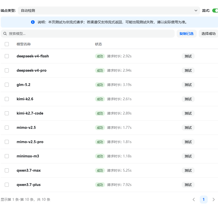Viewport: 218px width, 204px height.
Task: Click 请求时长: 3.19s text
Action: (119, 85)
